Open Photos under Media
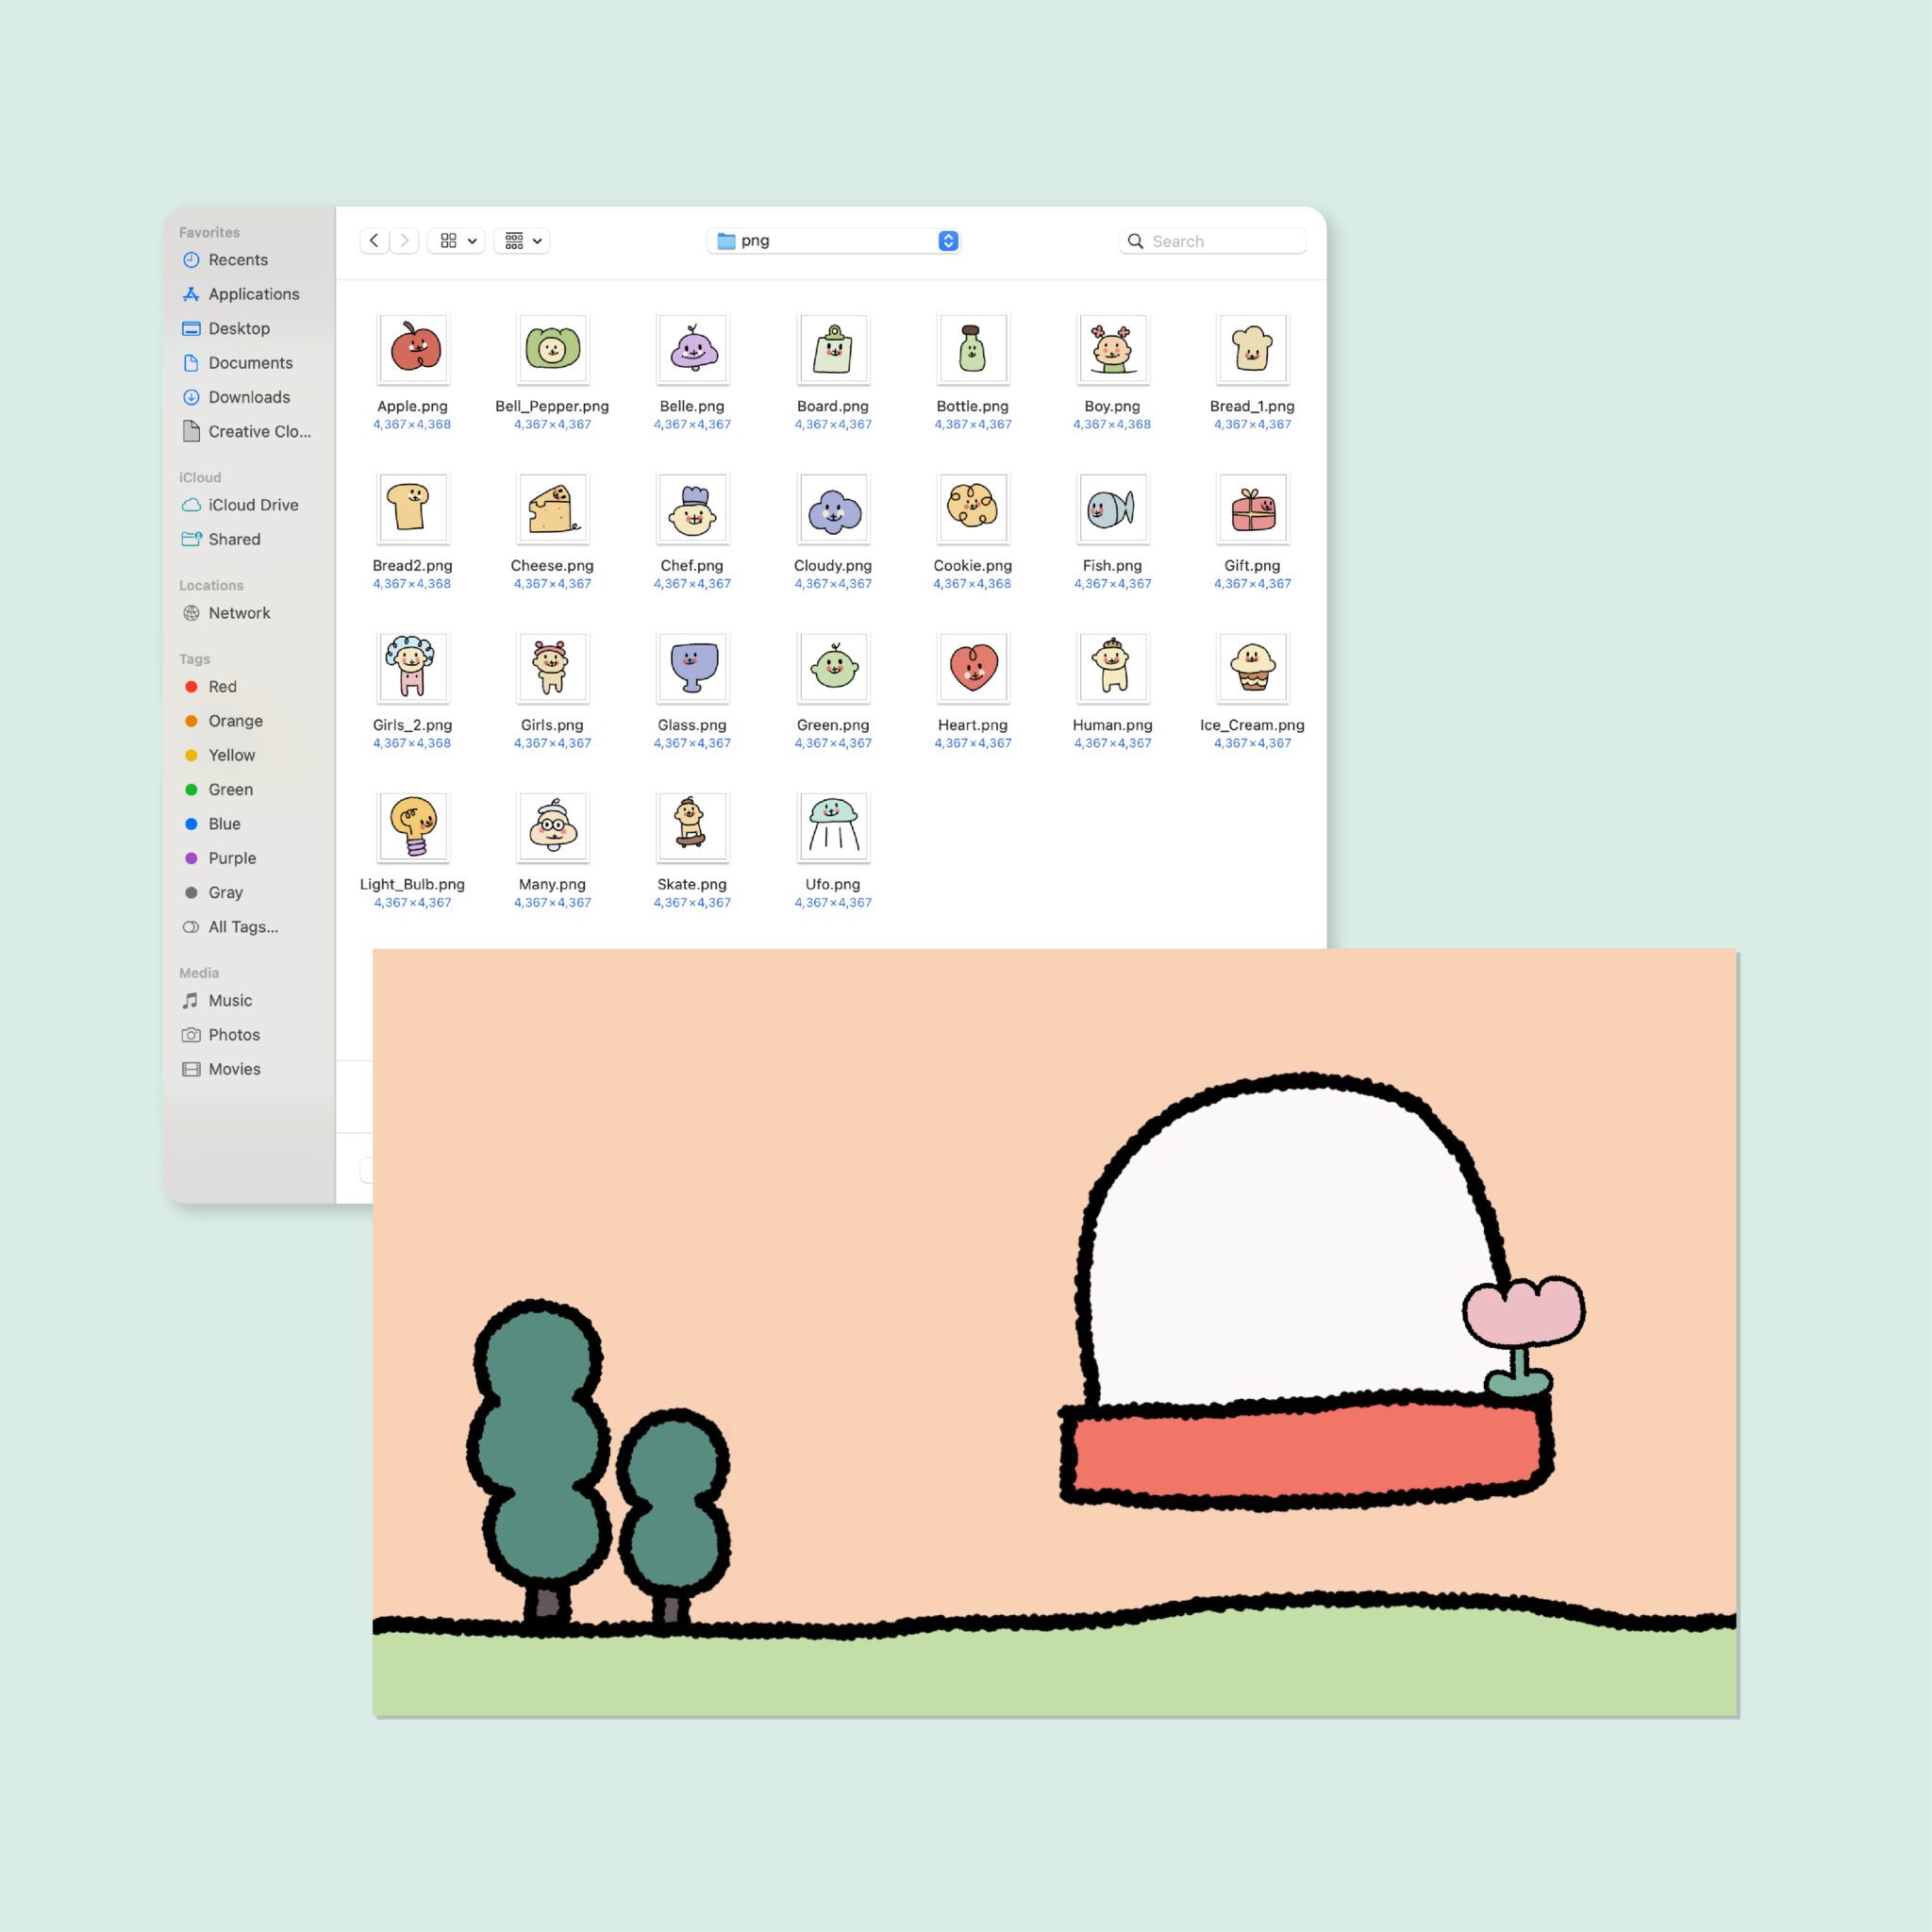This screenshot has width=1932, height=1932. 221,1035
